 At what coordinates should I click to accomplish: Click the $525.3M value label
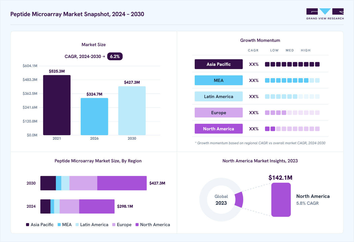[x=57, y=71]
